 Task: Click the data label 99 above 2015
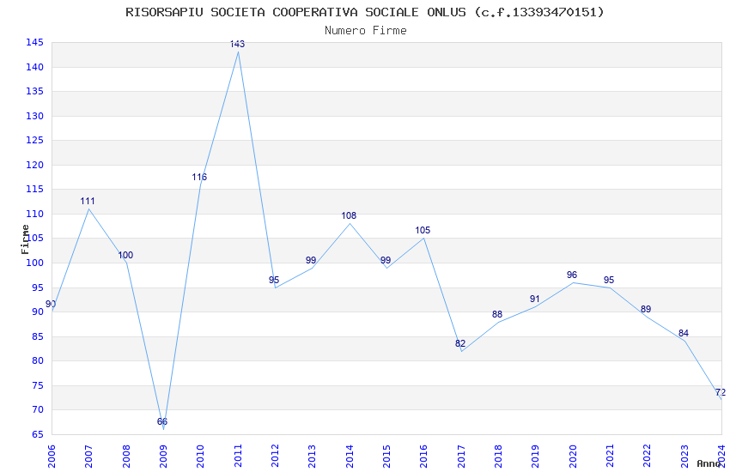[386, 260]
